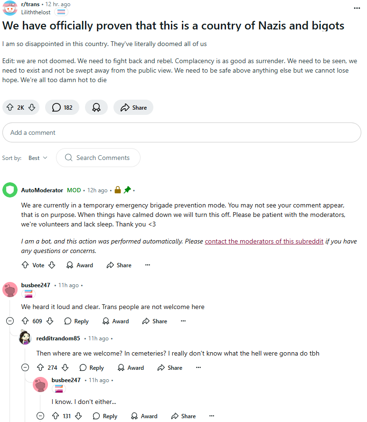Screen dimensions: 367x422
Task: Reply to redditrandom85's comment
Action: [x=91, y=367]
